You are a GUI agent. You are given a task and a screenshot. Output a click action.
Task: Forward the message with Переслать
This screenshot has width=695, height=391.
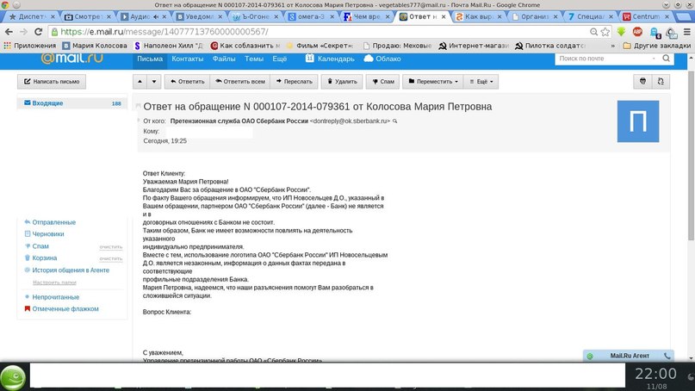coord(294,82)
